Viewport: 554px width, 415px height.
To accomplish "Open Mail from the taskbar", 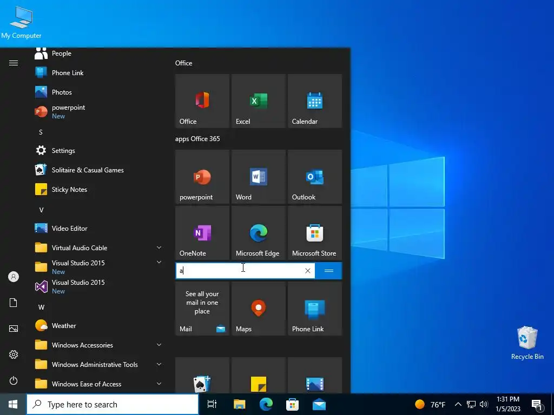I will point(319,404).
